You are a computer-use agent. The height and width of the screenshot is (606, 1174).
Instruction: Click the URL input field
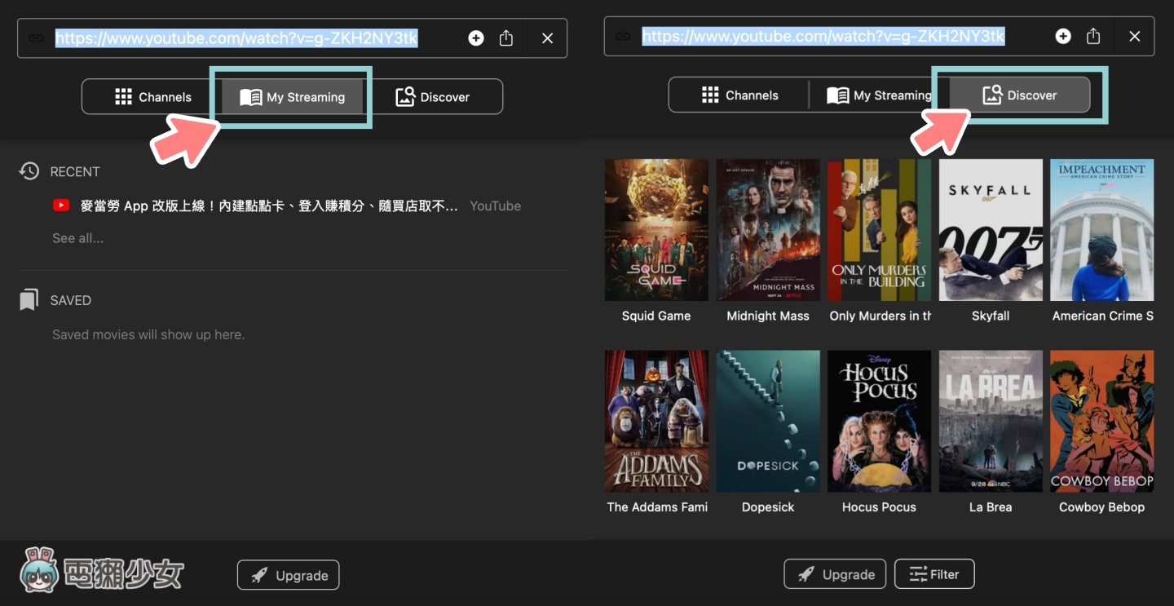pos(236,38)
